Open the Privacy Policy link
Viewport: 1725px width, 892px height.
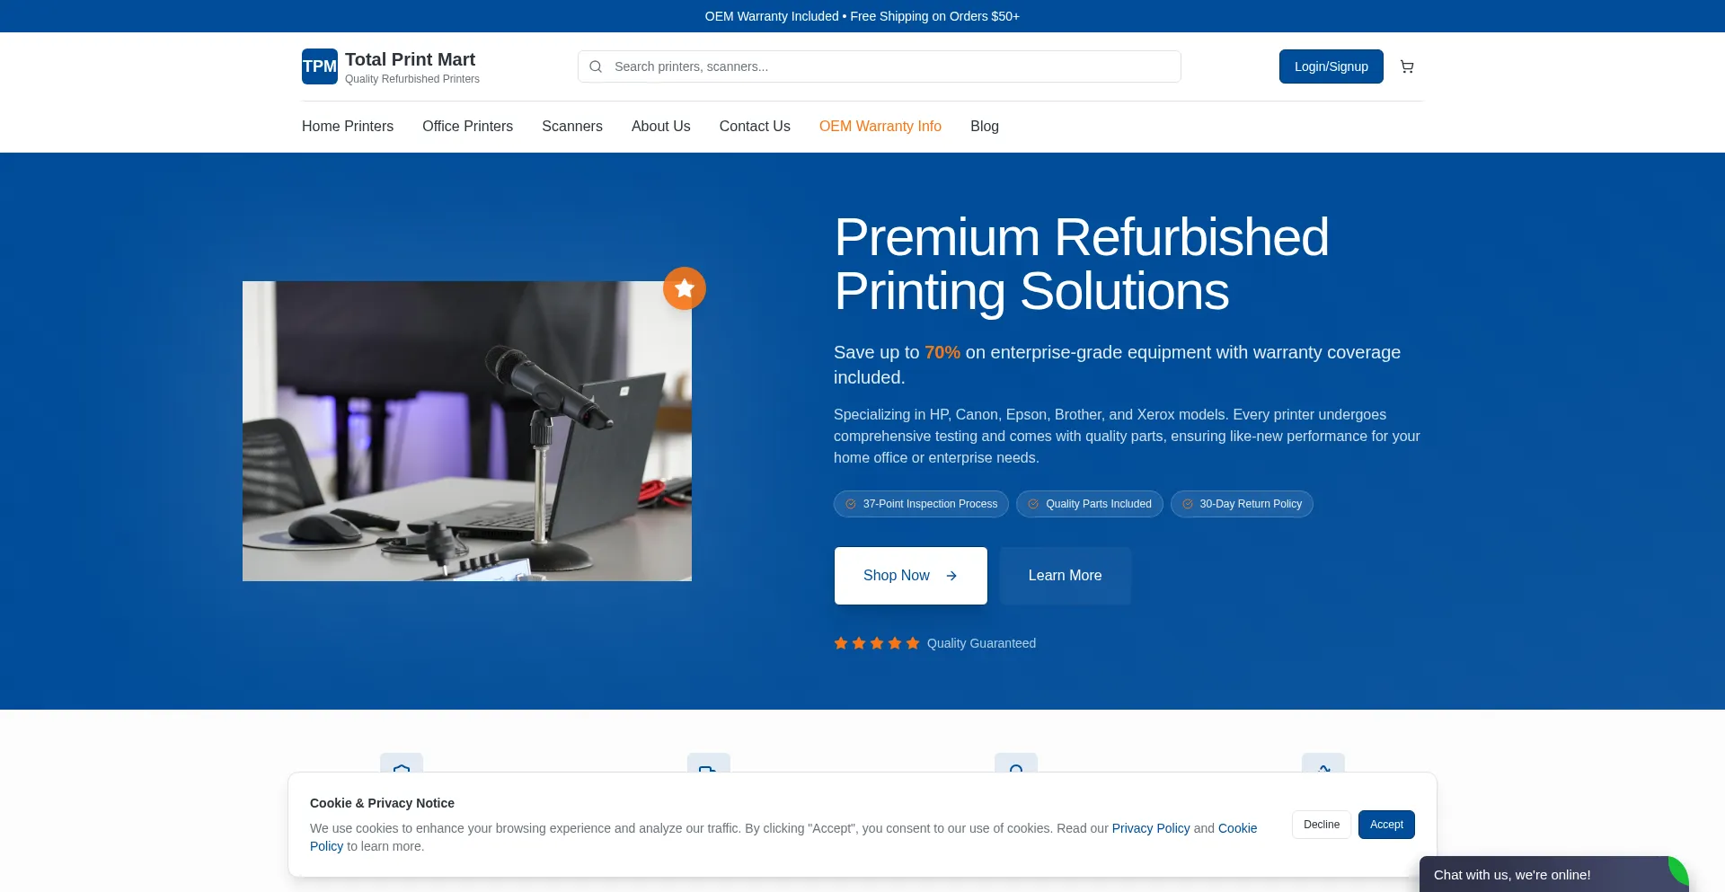(1151, 828)
